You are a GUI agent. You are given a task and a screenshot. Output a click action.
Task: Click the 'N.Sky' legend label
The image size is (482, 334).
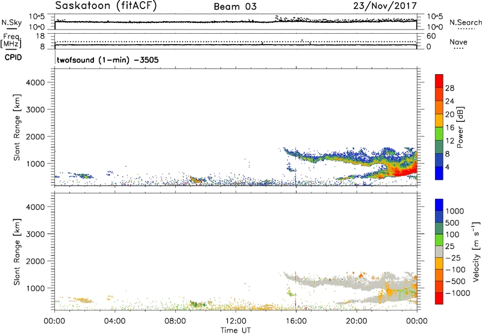11,22
